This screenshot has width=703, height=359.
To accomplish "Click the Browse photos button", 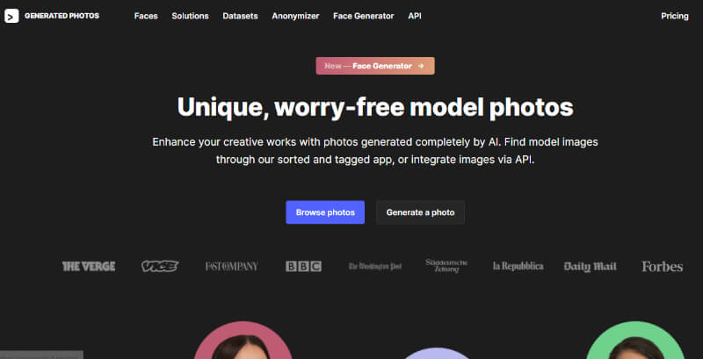I will (325, 212).
